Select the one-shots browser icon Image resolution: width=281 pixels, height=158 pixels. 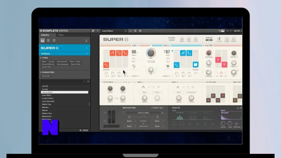coord(54,40)
